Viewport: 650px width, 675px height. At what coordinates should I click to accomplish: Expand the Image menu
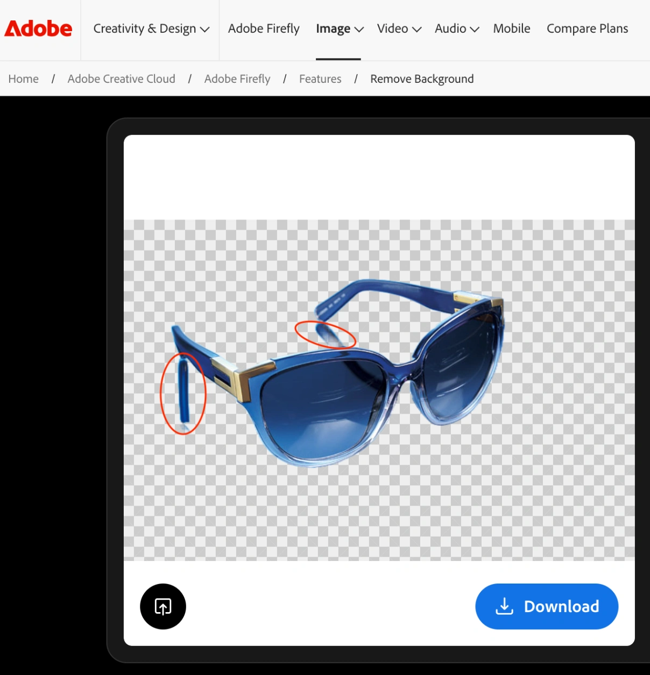tap(340, 29)
